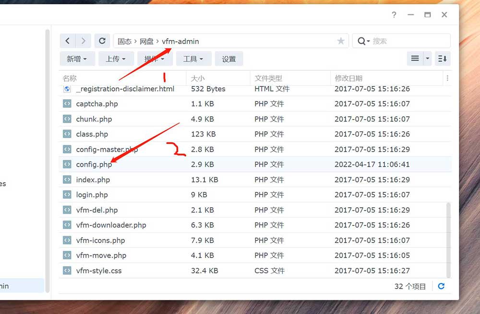Navigate to 网盘 in the path bar
Screen dimensions: 480x314
pos(146,41)
